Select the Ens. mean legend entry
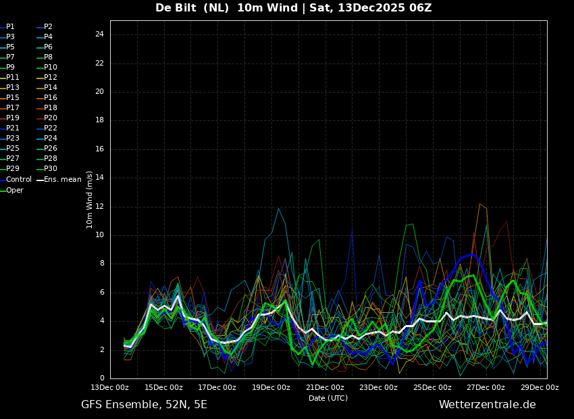574x419 pixels. pos(62,180)
